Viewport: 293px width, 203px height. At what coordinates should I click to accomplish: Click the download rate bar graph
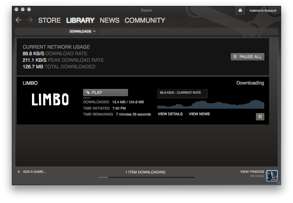click(x=210, y=104)
